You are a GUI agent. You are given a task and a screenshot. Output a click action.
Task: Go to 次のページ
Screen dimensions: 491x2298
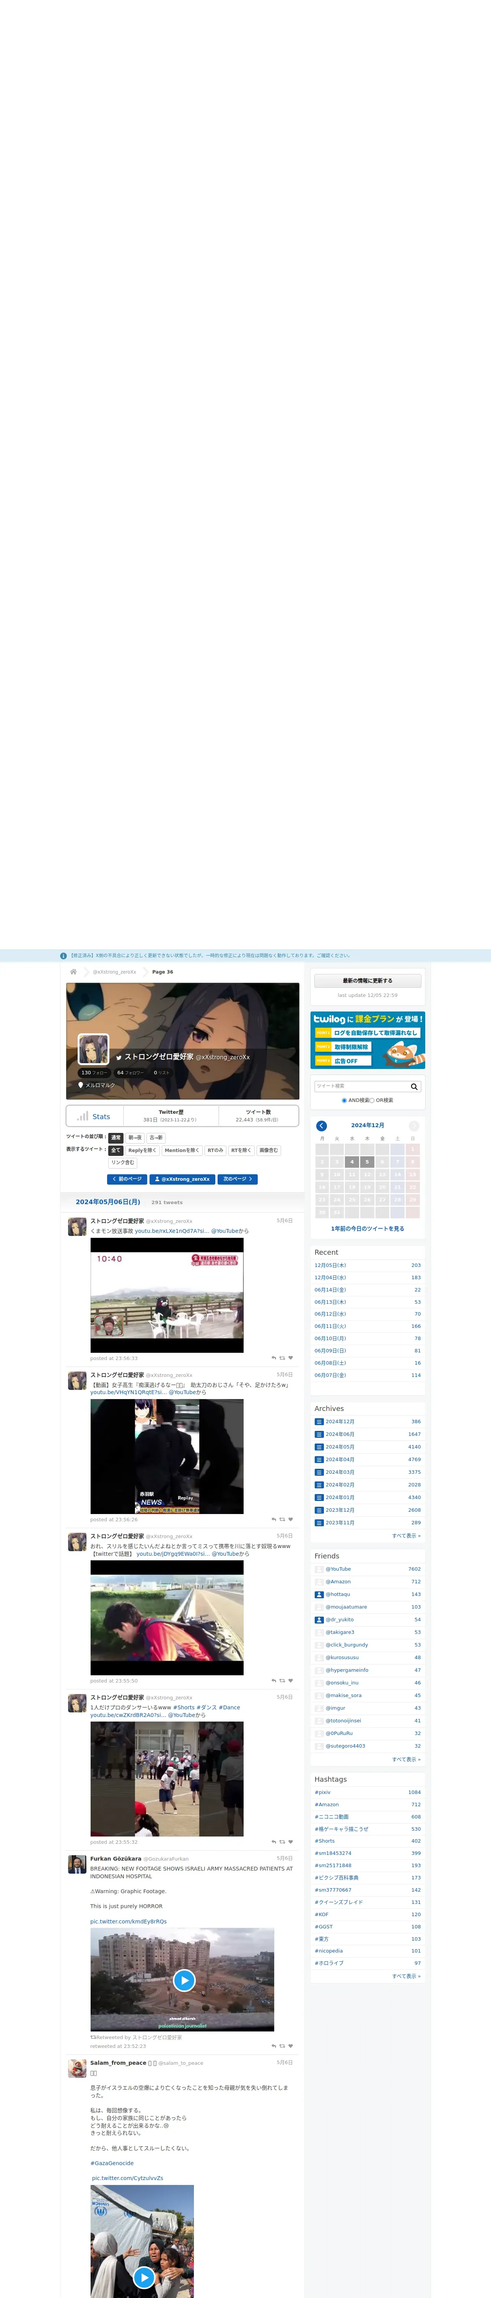point(237,1179)
